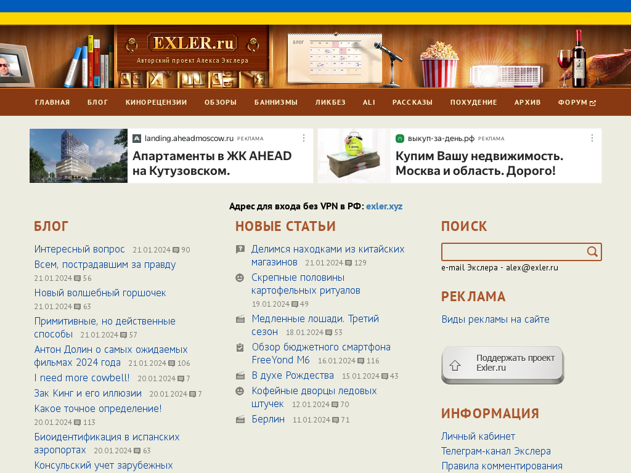Screen dimensions: 631x473
Task: Open ЛИКБЕЗ section
Action: (330, 102)
